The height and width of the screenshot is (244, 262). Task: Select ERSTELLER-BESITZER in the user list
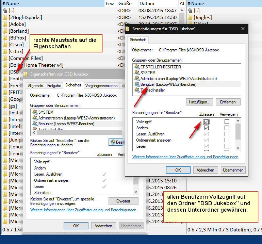[161, 67]
